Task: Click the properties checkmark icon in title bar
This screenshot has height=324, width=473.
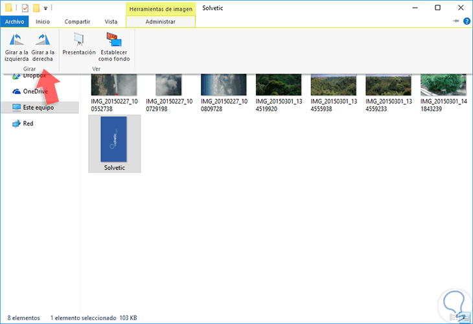Action: [x=25, y=8]
